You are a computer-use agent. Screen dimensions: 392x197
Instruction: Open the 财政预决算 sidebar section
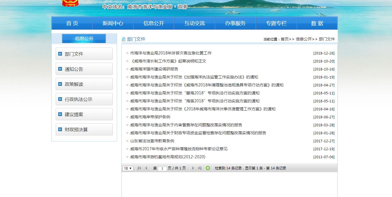pyautogui.click(x=84, y=129)
